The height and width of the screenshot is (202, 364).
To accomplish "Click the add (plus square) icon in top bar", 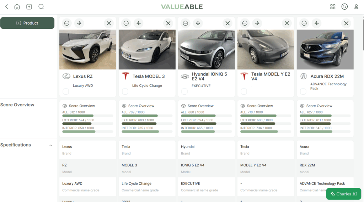I will point(29,7).
